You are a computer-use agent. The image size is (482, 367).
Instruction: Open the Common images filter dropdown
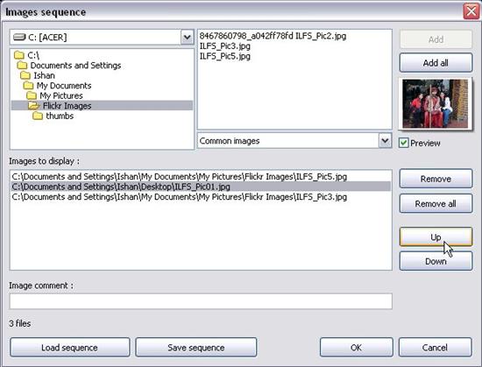click(x=385, y=141)
